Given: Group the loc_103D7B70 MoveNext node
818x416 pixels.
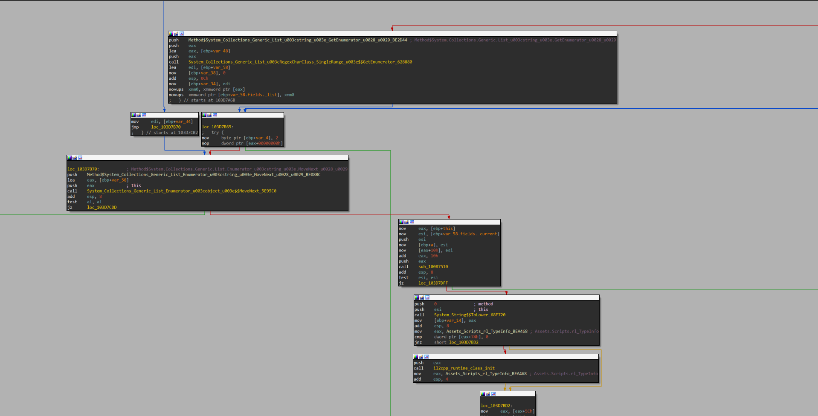Looking at the screenshot, I should pos(80,158).
